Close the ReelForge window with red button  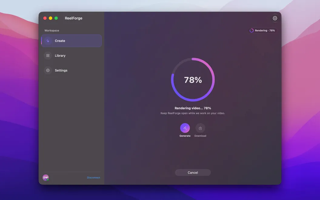pos(45,18)
